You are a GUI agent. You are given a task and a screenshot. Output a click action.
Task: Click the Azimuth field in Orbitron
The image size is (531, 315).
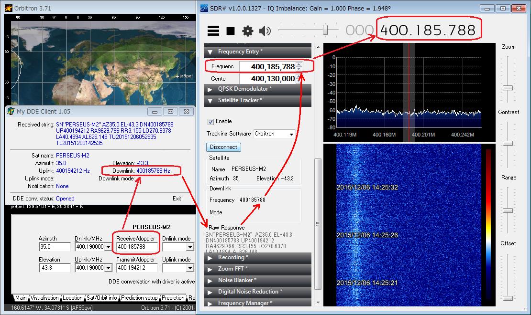(x=55, y=247)
